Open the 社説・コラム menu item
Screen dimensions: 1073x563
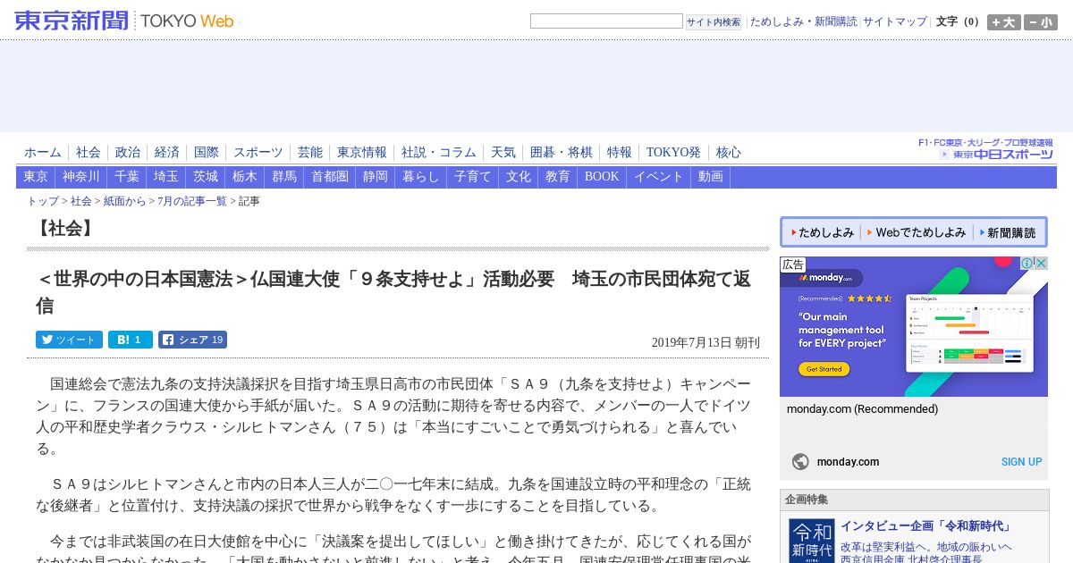439,153
